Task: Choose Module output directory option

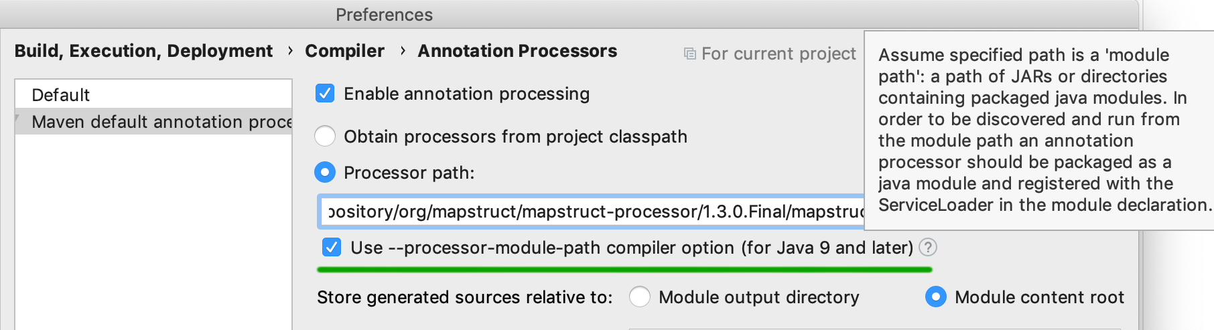Action: coord(640,297)
